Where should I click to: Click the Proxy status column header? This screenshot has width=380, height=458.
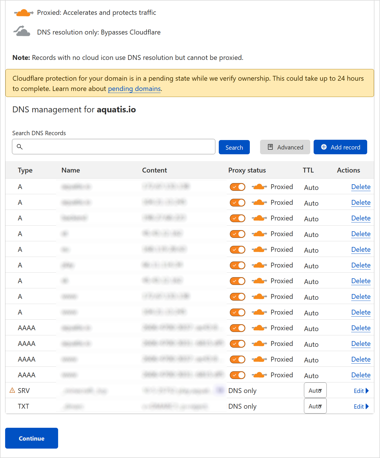point(247,170)
